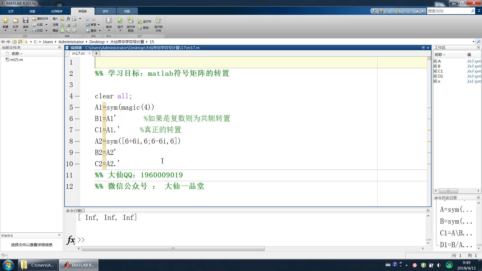482x271 pixels.
Task: Click the Breakpoints (断点) icon
Action: coord(109,20)
